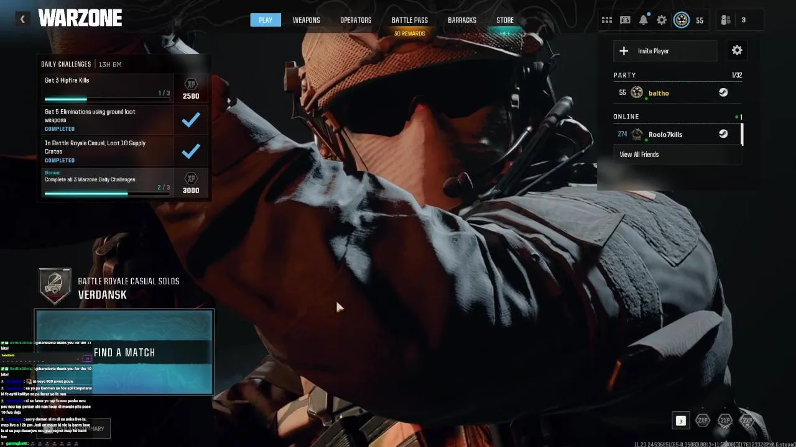This screenshot has width=796, height=447.
Task: Open the Operators tab
Action: click(356, 20)
